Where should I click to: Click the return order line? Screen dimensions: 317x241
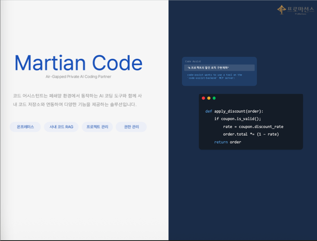tap(227, 142)
